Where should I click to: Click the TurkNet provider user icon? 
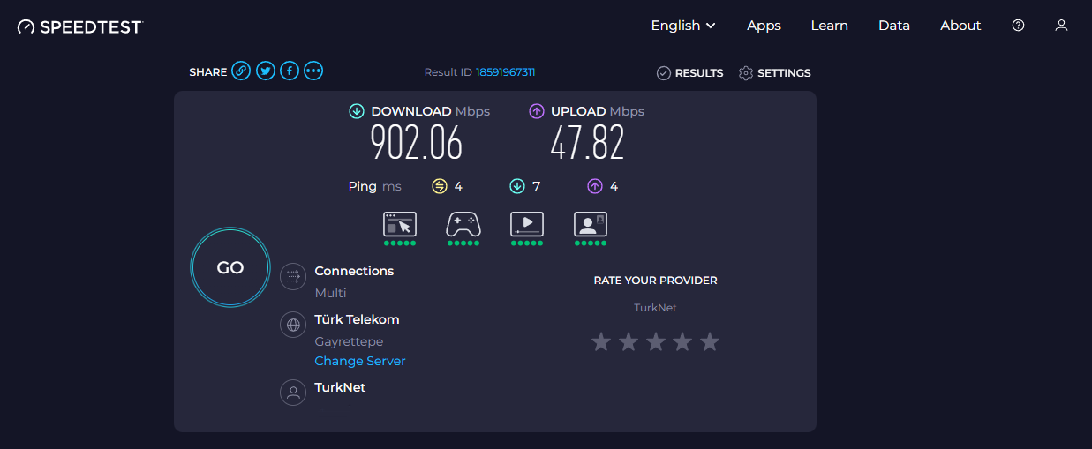point(293,393)
